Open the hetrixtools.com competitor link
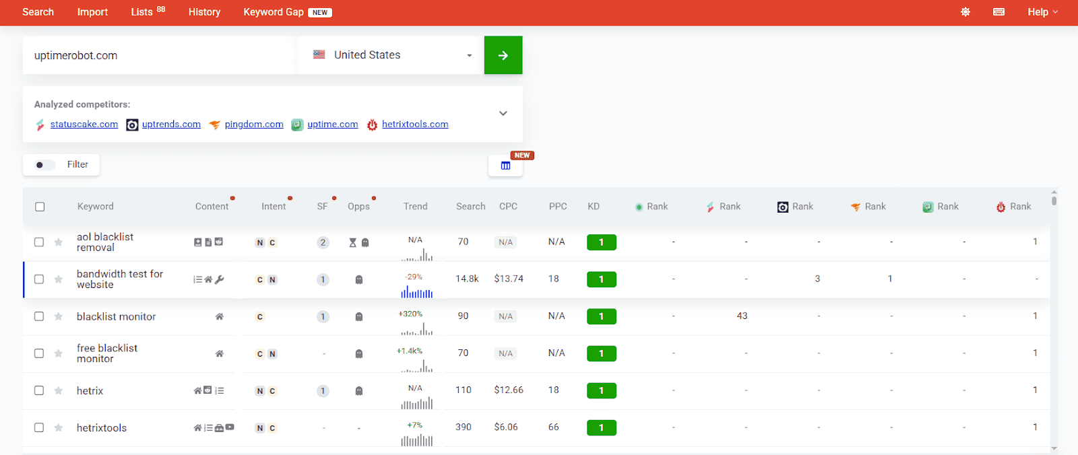The width and height of the screenshot is (1078, 455). click(x=415, y=125)
